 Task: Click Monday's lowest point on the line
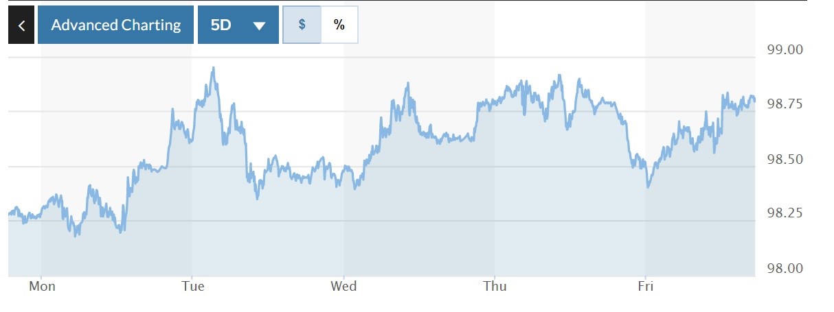[x=75, y=236]
